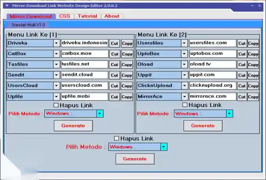The image size is (266, 180).
Task: Open the Oload host dropdown
Action: (184, 64)
